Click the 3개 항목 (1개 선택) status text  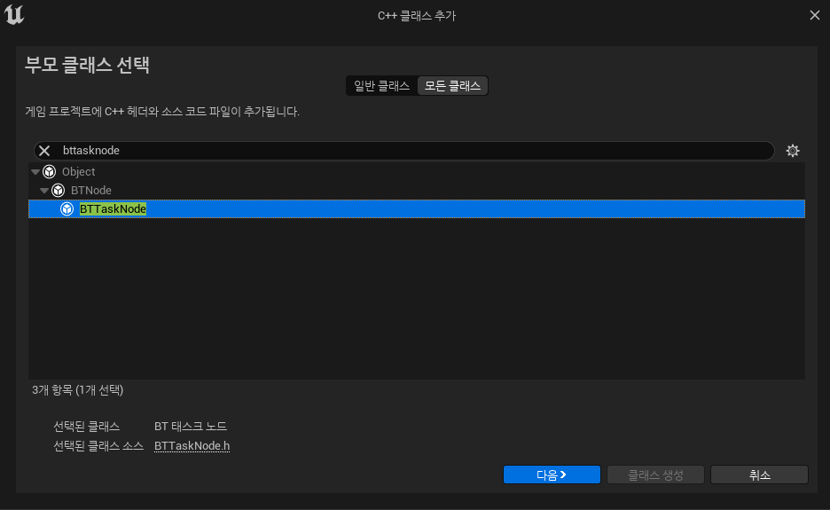[x=78, y=390]
